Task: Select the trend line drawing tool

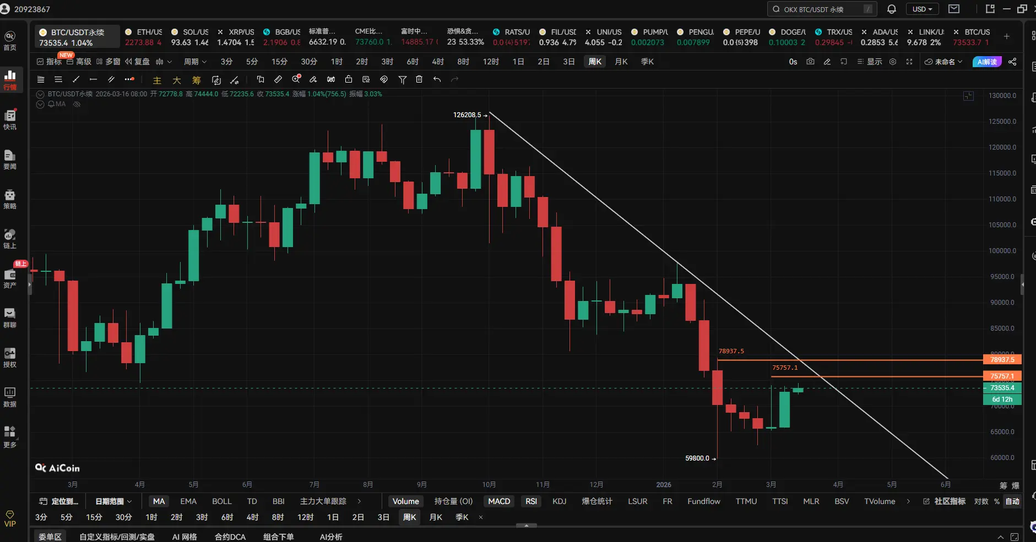Action: tap(76, 79)
